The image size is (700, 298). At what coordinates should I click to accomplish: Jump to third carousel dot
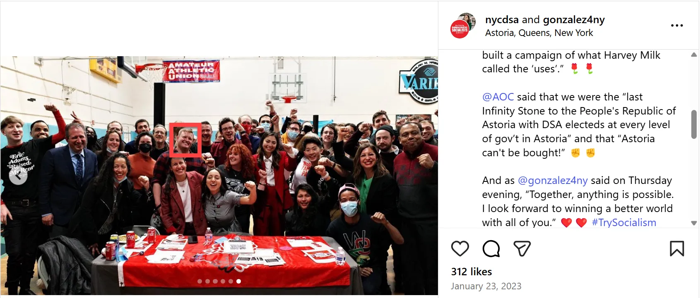215,281
